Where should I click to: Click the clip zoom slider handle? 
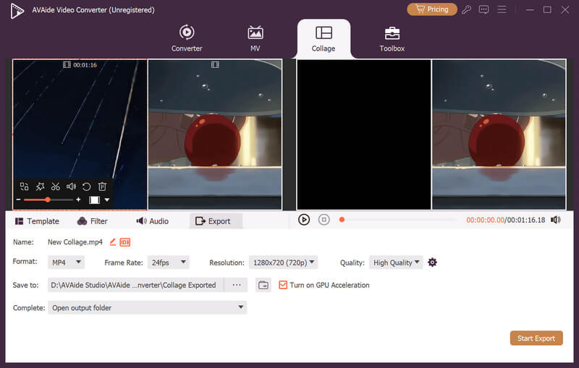[x=48, y=200]
